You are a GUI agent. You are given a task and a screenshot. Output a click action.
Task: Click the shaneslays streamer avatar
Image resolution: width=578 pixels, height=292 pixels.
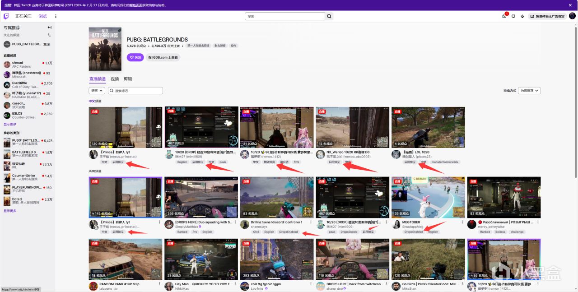(x=245, y=224)
